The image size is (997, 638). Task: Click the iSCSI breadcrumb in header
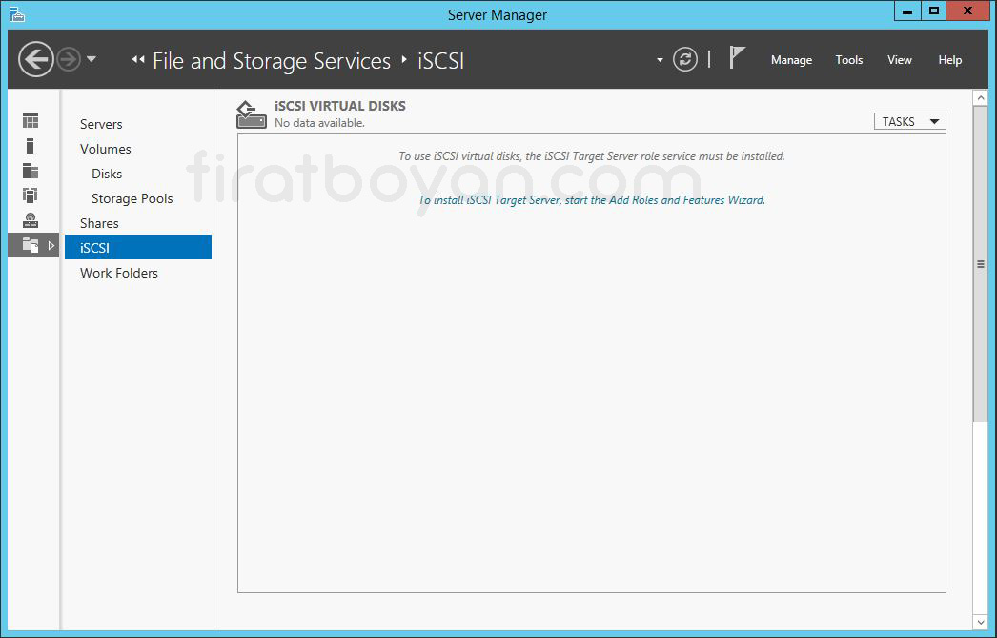[440, 60]
